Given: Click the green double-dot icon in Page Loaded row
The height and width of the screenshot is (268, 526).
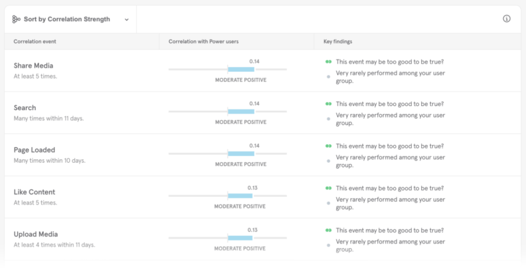Looking at the screenshot, I should click(329, 146).
